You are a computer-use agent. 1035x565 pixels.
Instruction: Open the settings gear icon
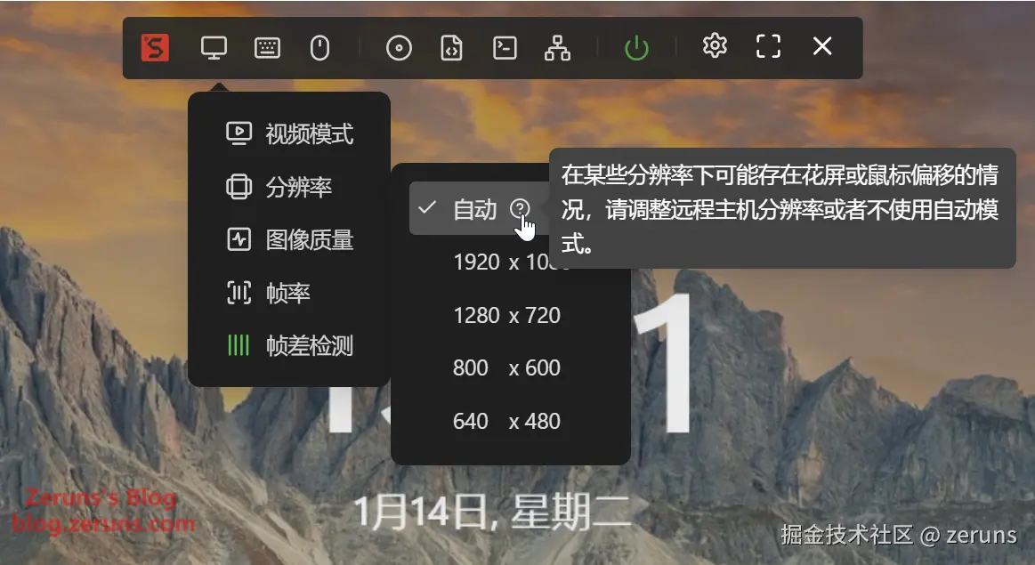pyautogui.click(x=715, y=46)
